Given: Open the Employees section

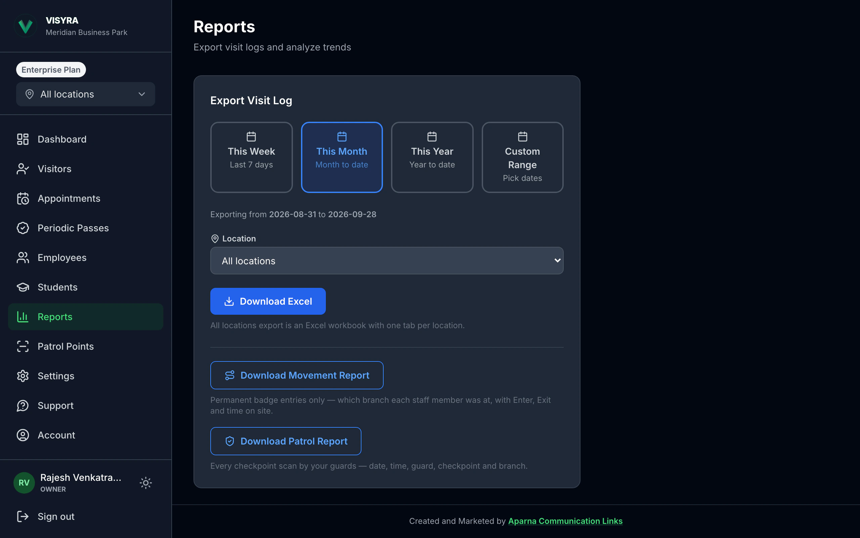Looking at the screenshot, I should click(x=86, y=257).
